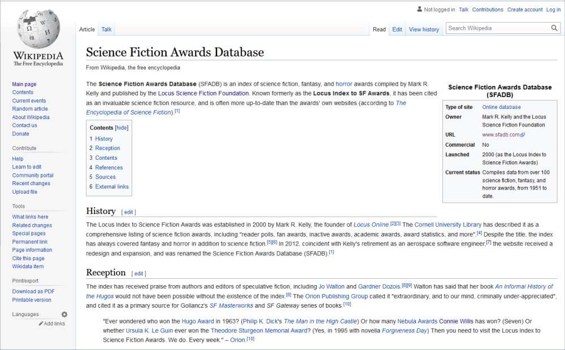Open Special pages

[x=28, y=234]
